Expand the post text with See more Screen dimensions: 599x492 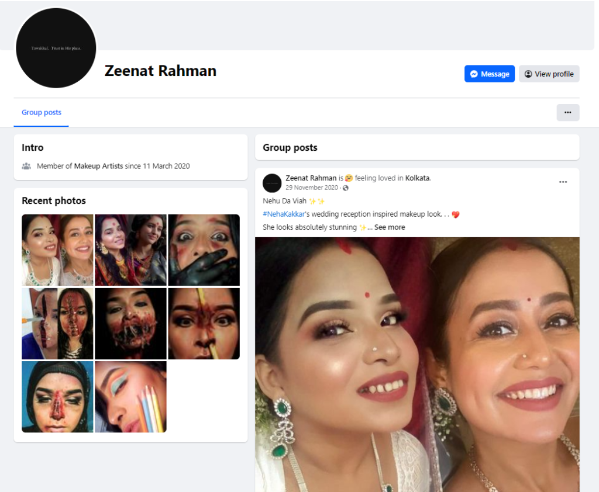[390, 227]
